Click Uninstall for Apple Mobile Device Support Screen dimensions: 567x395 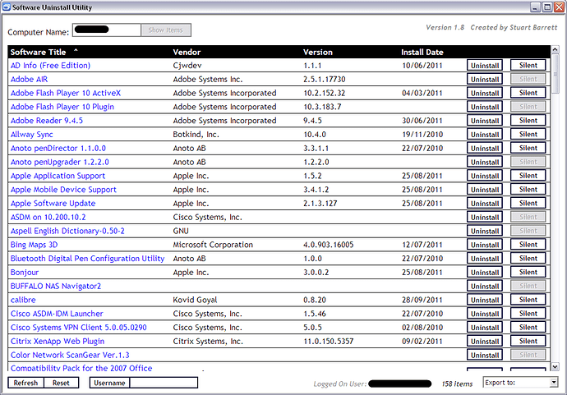click(x=485, y=190)
